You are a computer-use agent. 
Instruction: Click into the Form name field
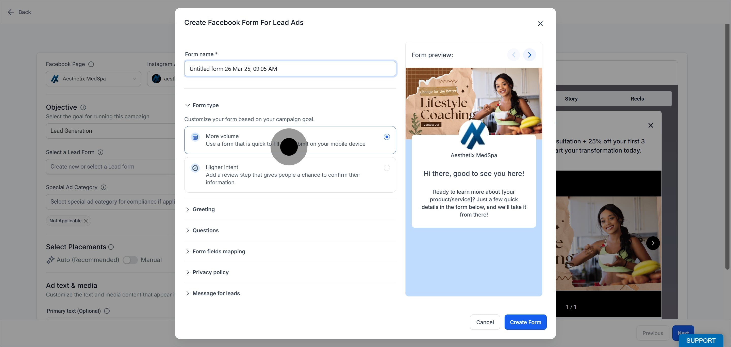(290, 69)
